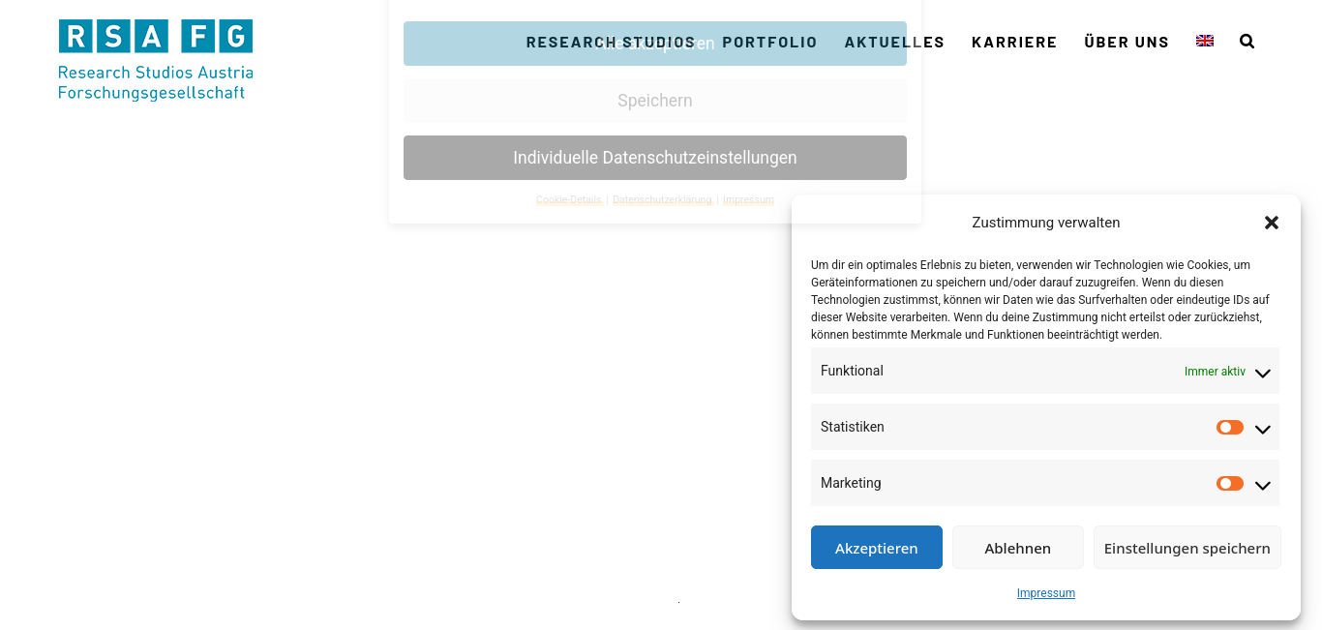1322x630 pixels.
Task: Accept cookies with the Akzeptieren button
Action: coord(877,548)
